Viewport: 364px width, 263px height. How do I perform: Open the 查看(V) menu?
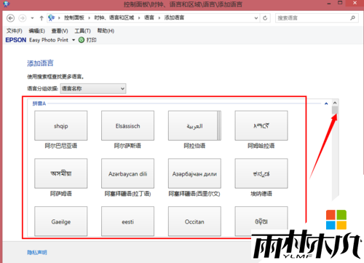(x=60, y=31)
